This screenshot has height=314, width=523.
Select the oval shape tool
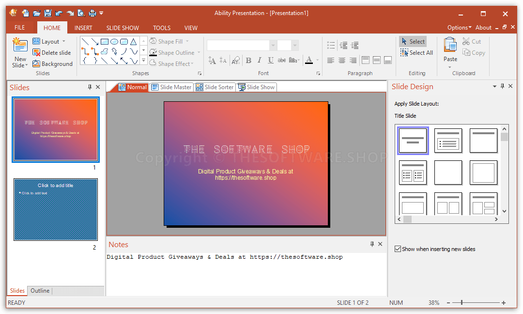[x=114, y=42]
